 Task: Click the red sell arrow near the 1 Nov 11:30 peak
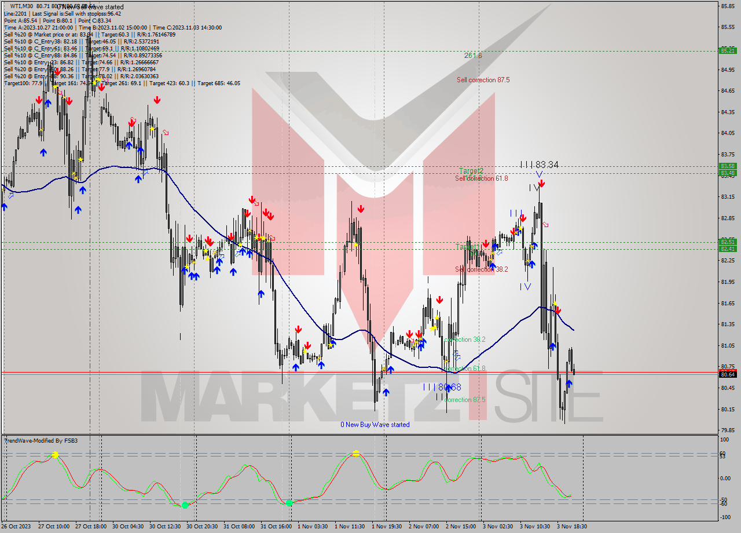361,209
